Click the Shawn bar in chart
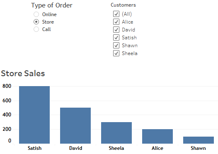The image size is (218, 154). pos(199,140)
